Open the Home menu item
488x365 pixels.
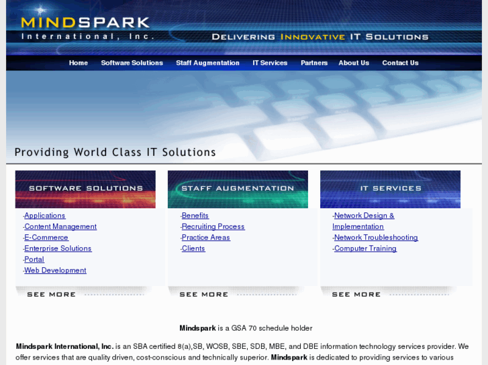point(79,63)
